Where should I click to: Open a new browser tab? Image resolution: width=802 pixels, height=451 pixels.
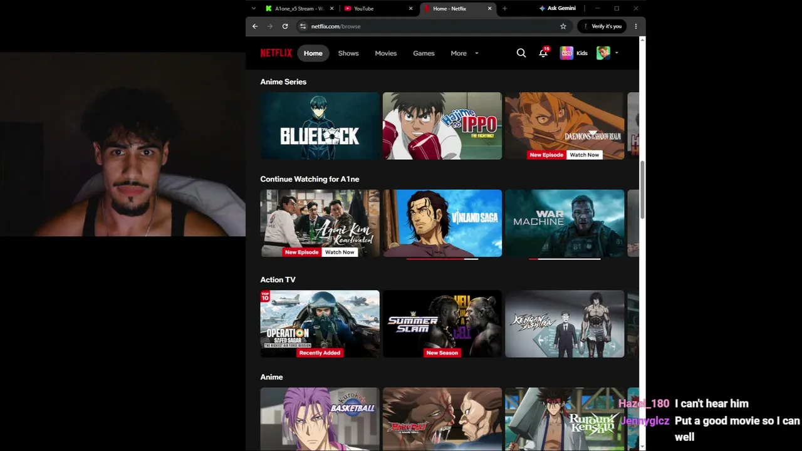[504, 8]
